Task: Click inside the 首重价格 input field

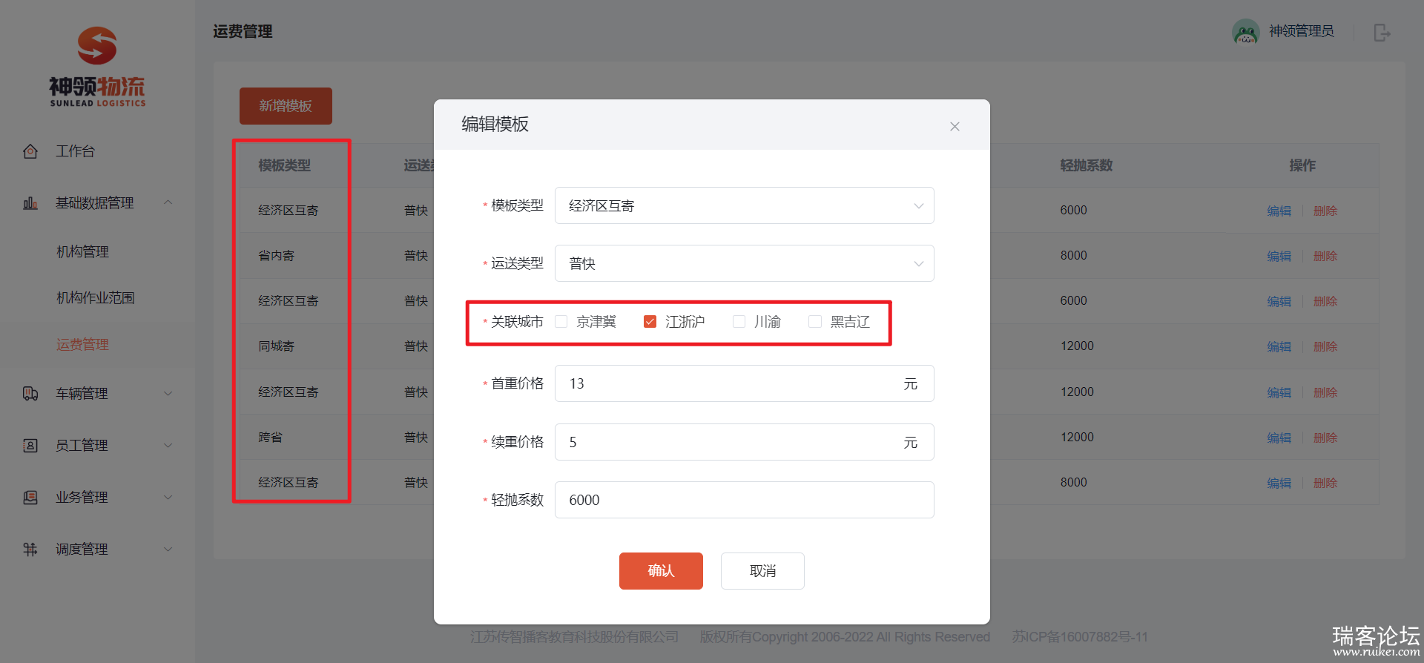Action: click(x=727, y=384)
